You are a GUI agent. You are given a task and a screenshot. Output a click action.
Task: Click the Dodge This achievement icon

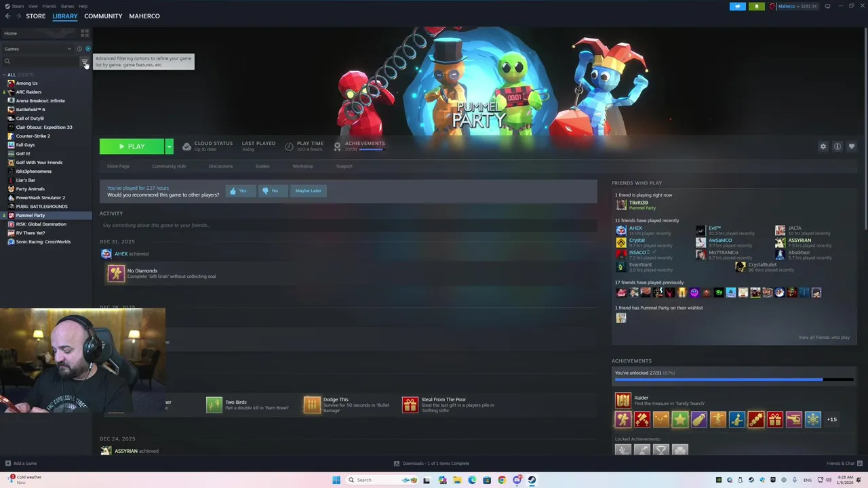coord(312,405)
